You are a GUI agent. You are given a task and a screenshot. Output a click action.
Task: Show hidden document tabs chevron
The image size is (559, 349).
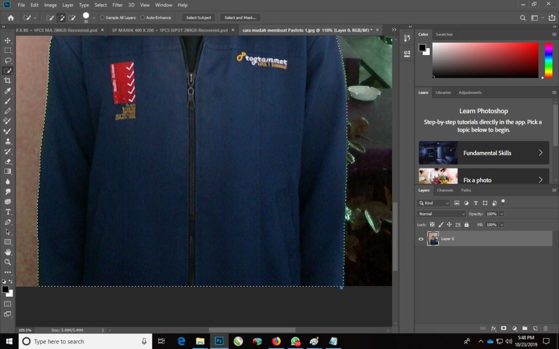coord(394,30)
